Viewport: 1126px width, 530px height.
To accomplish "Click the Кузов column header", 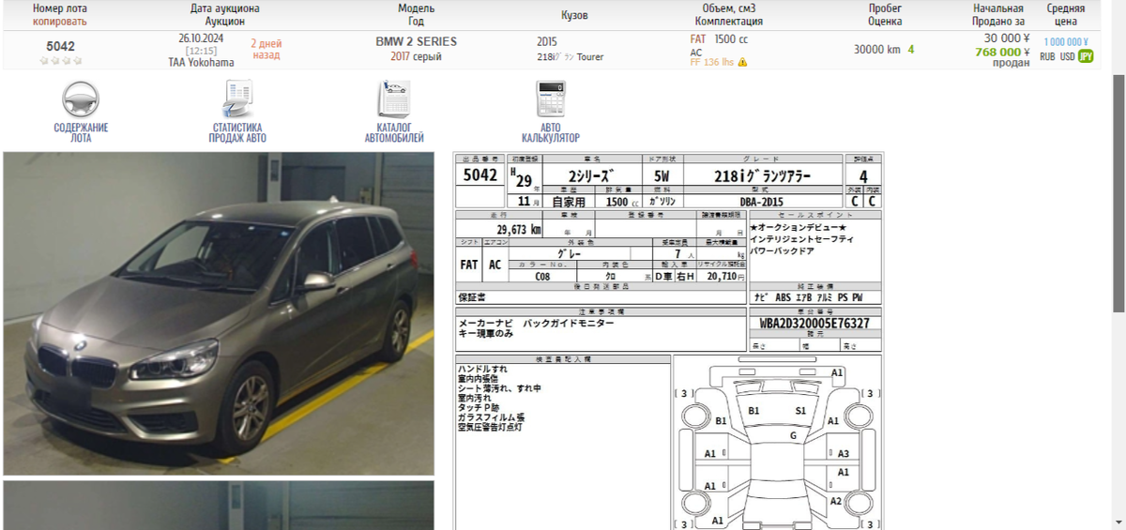I will point(574,15).
